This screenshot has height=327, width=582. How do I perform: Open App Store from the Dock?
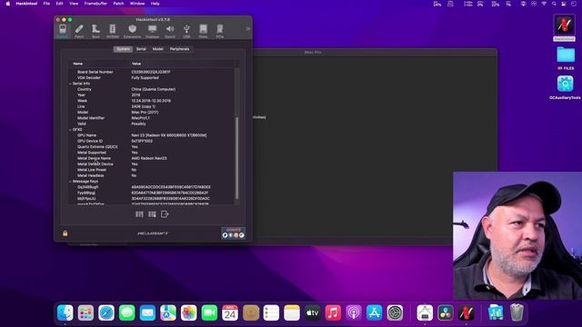[374, 313]
